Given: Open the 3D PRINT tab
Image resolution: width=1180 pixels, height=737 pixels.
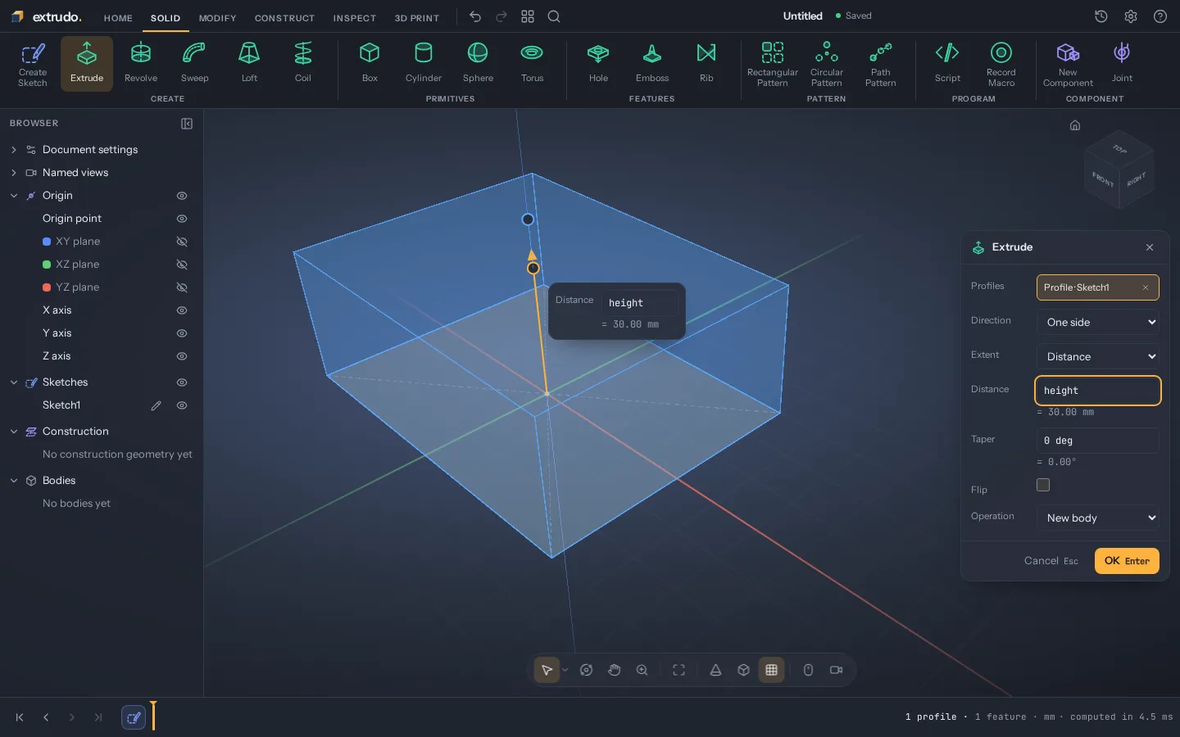Looking at the screenshot, I should 417,18.
